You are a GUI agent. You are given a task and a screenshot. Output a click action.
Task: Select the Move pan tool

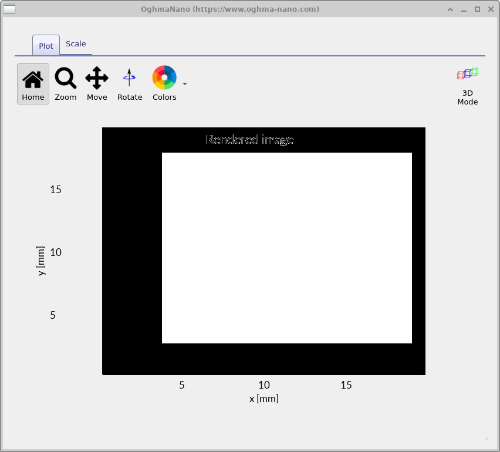97,83
